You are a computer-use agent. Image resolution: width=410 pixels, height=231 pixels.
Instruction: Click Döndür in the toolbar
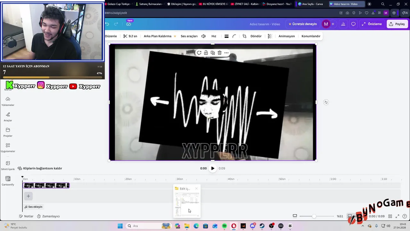coord(256,36)
